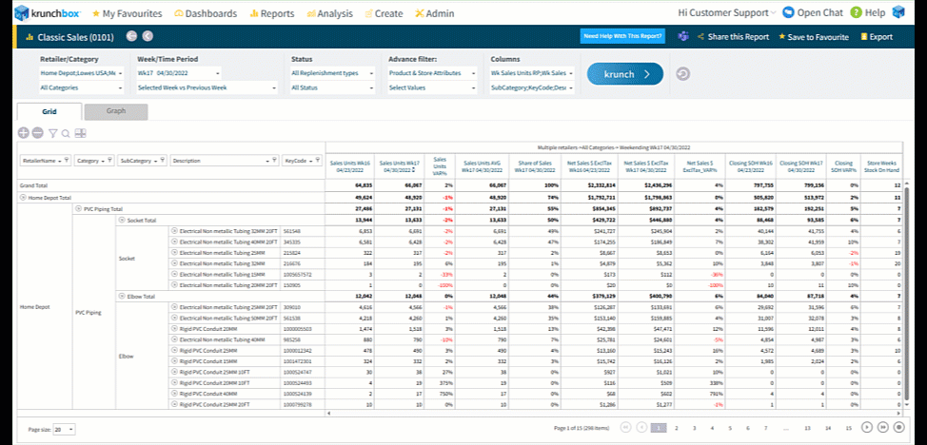Viewport: 927px width, 445px height.
Task: Open the Page size dropdown
Action: pyautogui.click(x=64, y=430)
